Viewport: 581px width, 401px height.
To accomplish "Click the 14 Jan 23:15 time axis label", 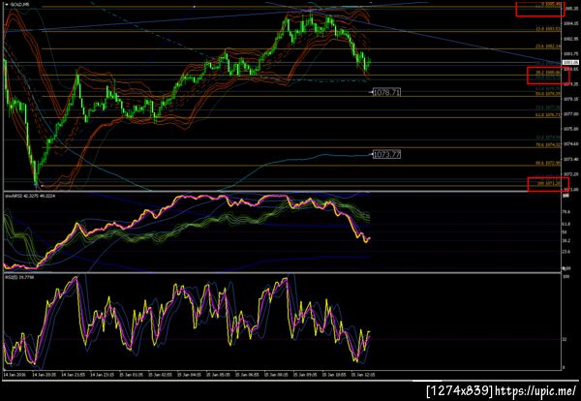I will click(x=103, y=375).
